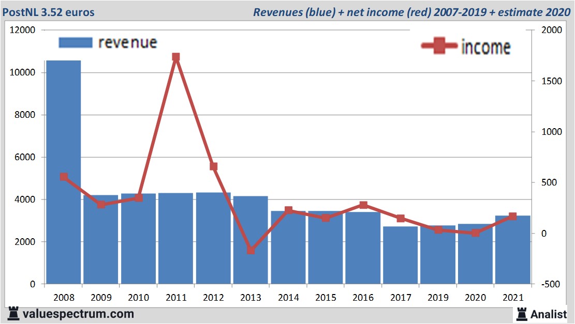The image size is (575, 324).
Task: Click the 2019 label on the x-axis
Action: point(438,298)
